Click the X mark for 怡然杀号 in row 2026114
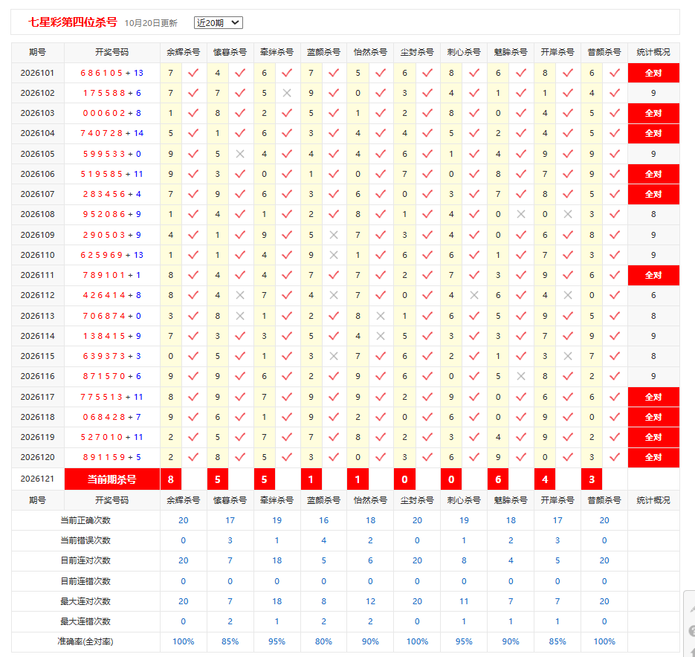This screenshot has height=657, width=695. coord(381,336)
